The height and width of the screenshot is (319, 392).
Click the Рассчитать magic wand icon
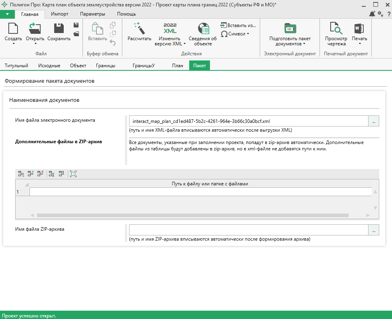click(139, 29)
